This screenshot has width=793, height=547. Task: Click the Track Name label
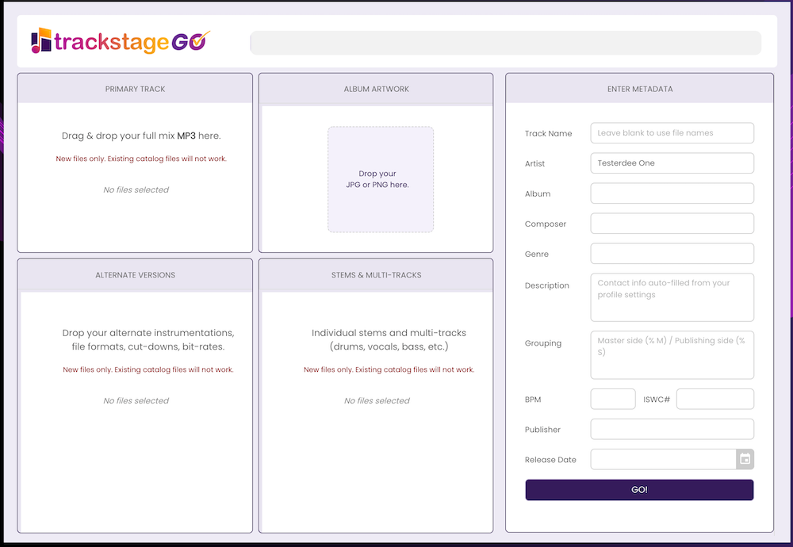click(548, 133)
